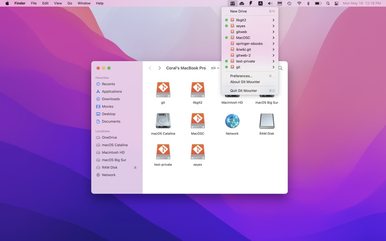Expand the gitweb-2 submenu

[x=273, y=55]
